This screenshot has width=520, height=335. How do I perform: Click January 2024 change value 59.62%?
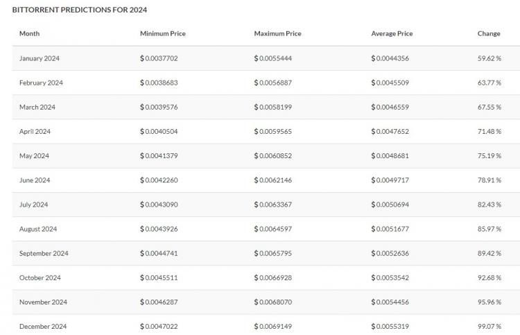(x=489, y=58)
